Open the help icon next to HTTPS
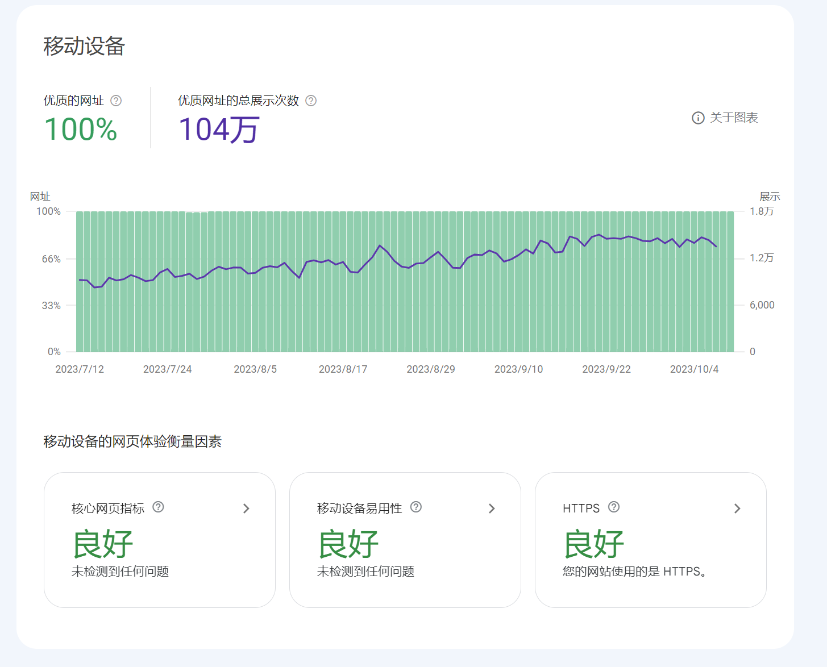Screen dimensions: 827x667 [x=614, y=507]
